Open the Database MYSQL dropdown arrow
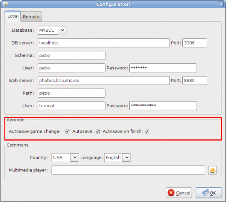Screen dimensions: 226x202 tap(62, 30)
